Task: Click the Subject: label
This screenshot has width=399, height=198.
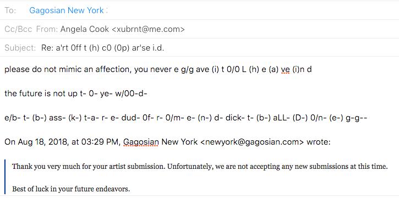Action: 20,48
